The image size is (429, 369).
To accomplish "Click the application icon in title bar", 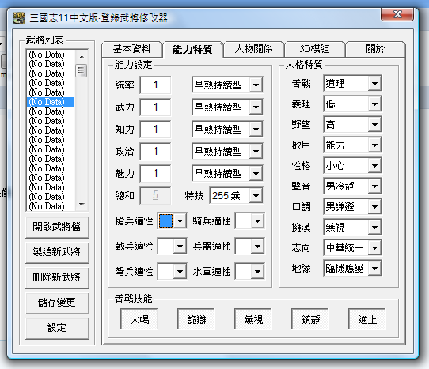I will coord(19,18).
